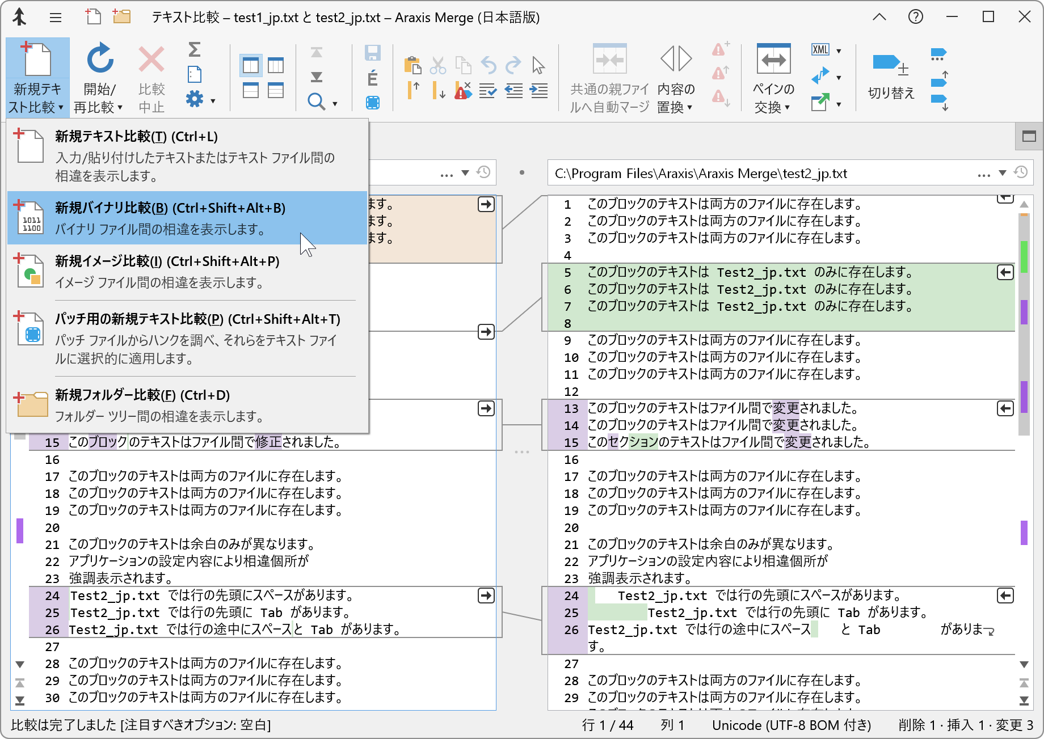The height and width of the screenshot is (739, 1044).
Task: Toggle the XML comparison mode button
Action: point(821,50)
